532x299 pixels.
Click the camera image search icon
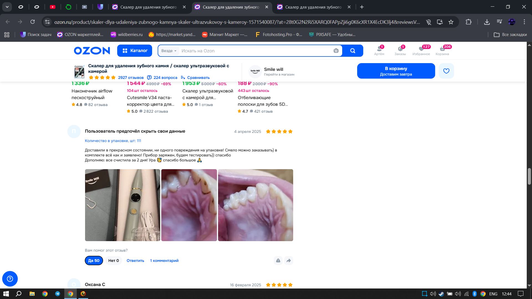pos(336,51)
